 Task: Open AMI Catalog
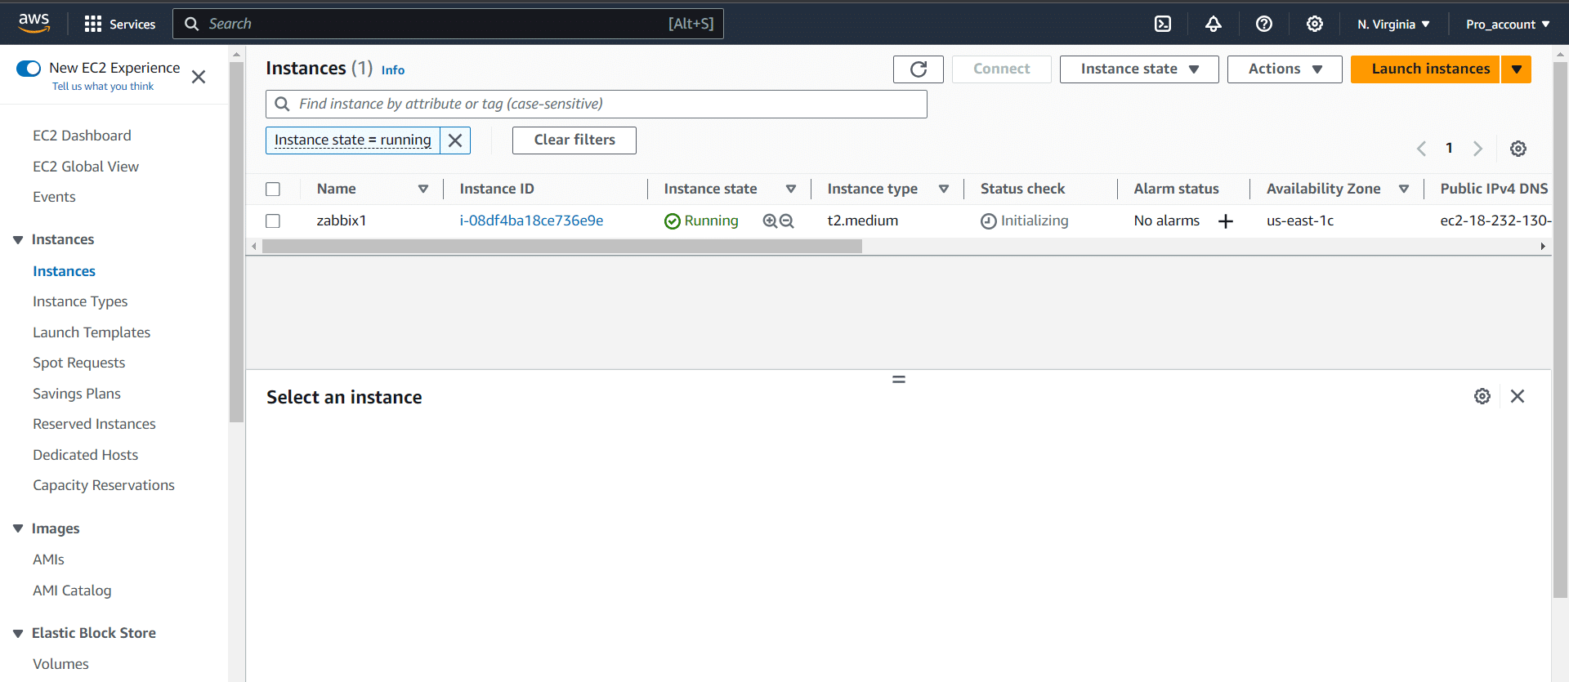72,591
